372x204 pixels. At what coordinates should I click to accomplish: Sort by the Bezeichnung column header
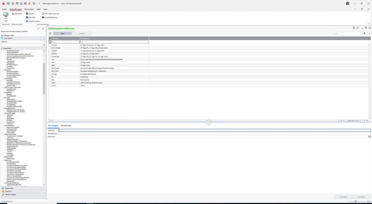[x=114, y=38]
